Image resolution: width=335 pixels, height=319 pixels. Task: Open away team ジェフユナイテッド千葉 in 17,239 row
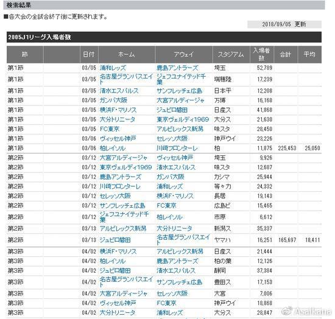(181, 79)
